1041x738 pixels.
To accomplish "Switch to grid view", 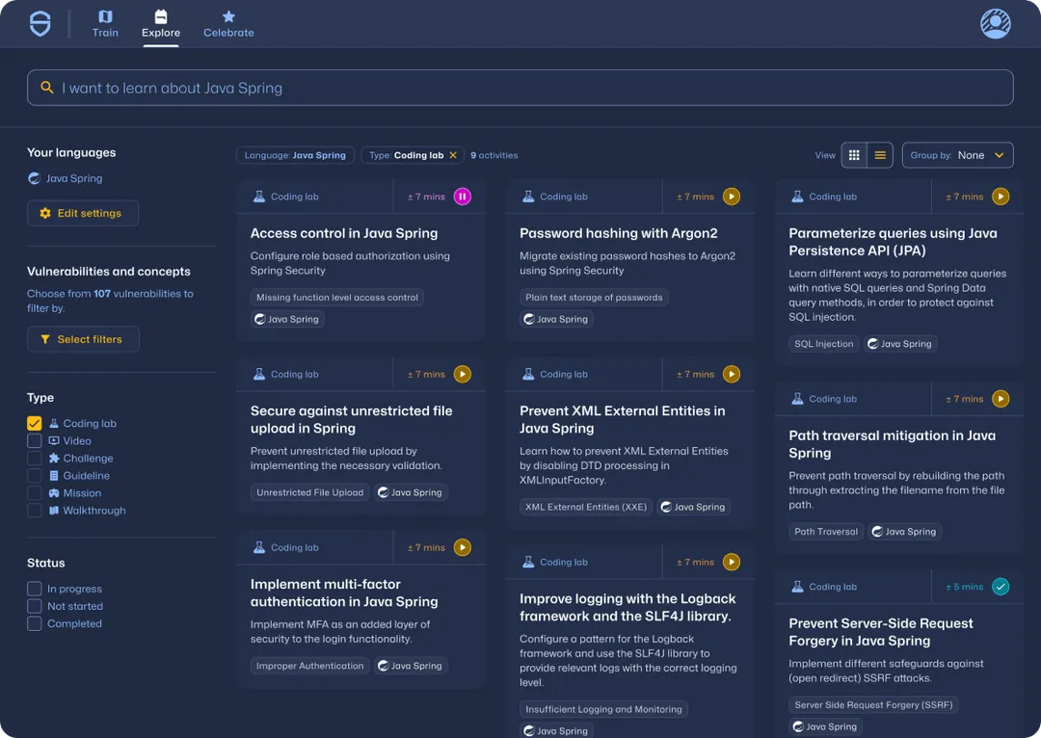I will point(854,155).
